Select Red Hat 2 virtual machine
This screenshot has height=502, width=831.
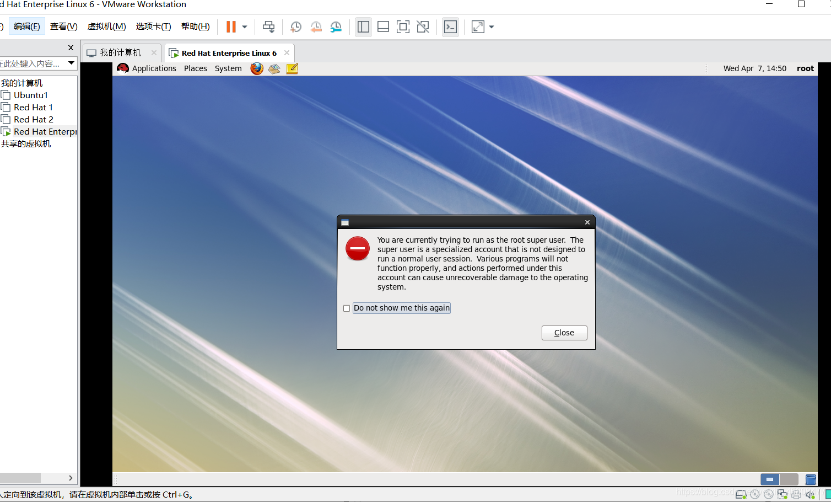pos(33,120)
